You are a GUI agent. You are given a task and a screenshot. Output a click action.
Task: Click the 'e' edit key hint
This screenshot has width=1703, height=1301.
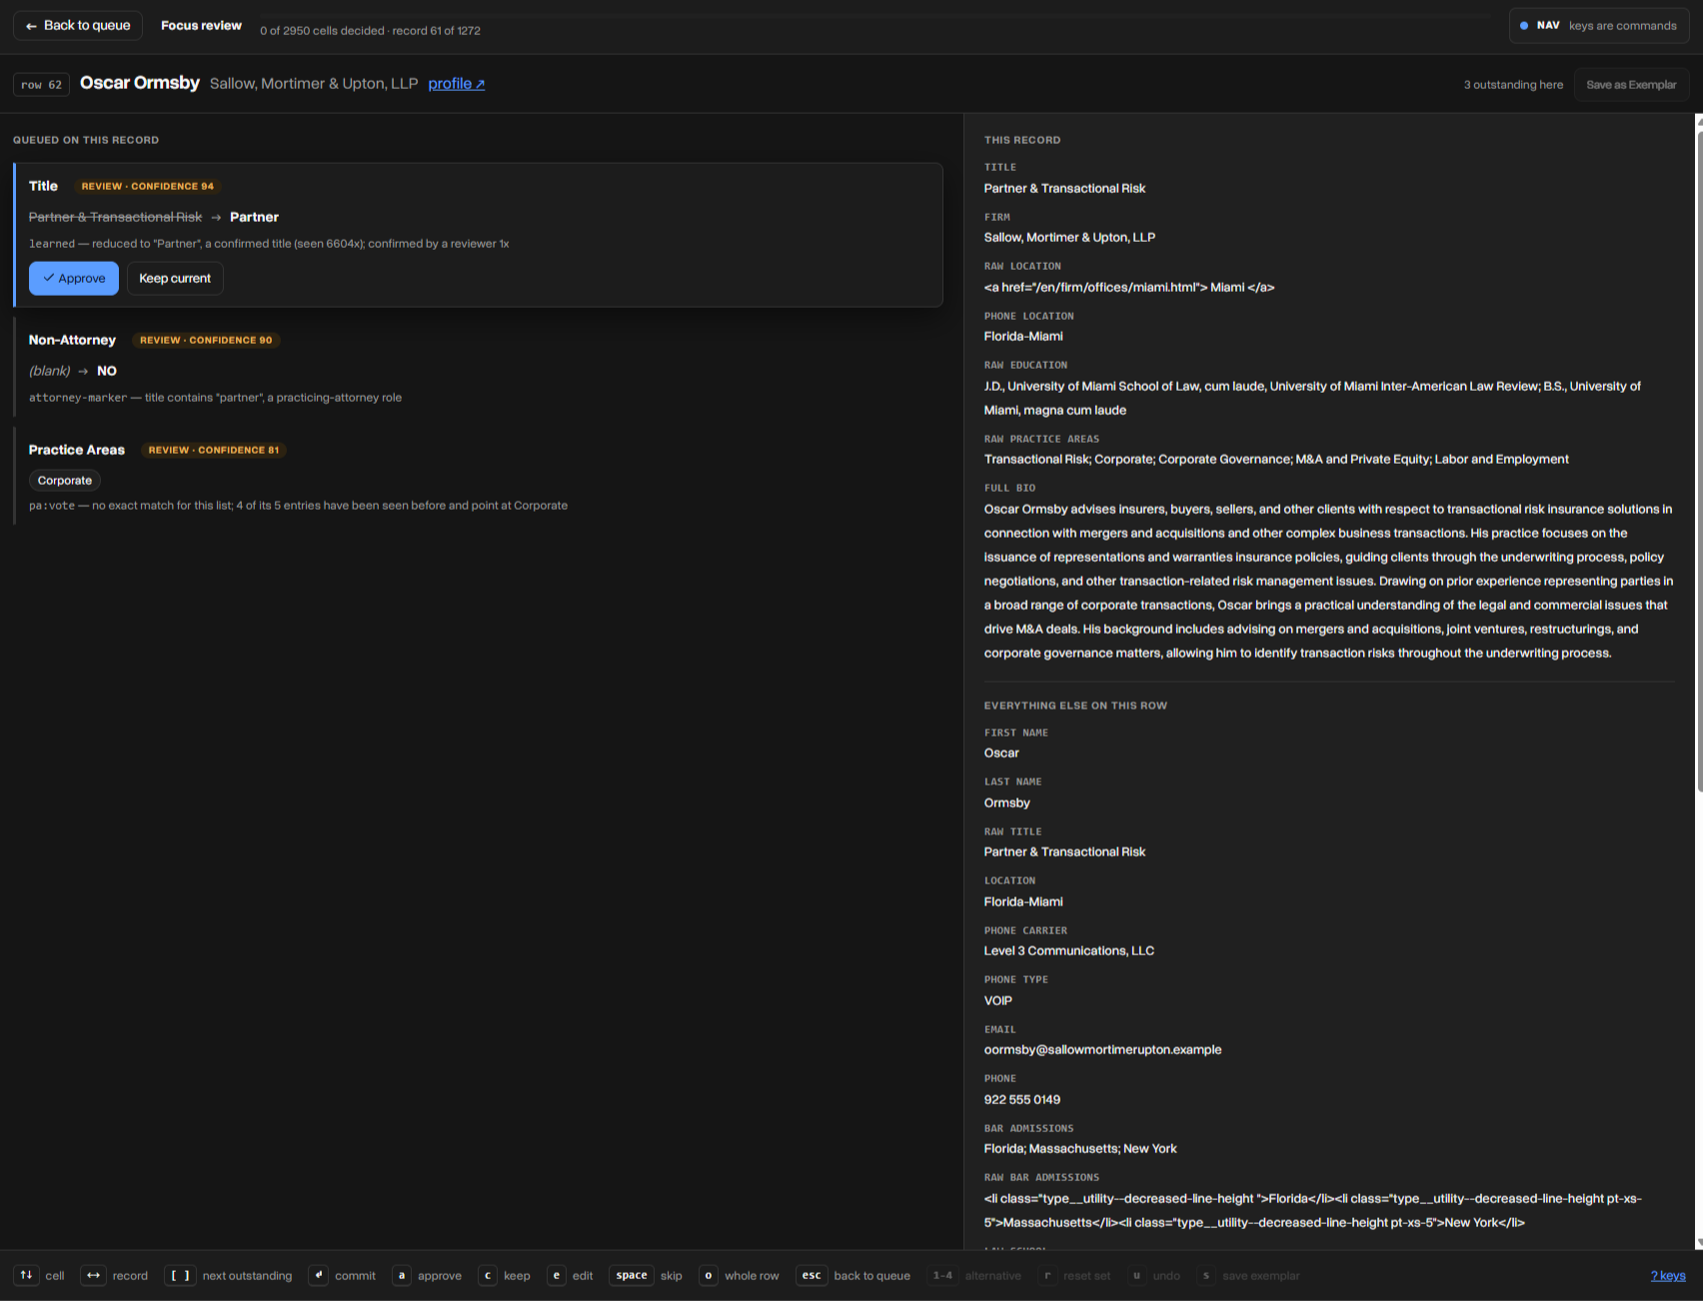coord(557,1276)
